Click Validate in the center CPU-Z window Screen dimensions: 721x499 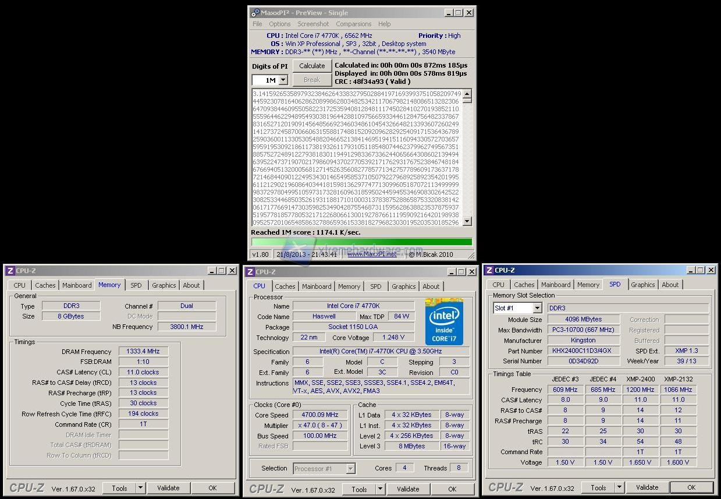point(407,489)
